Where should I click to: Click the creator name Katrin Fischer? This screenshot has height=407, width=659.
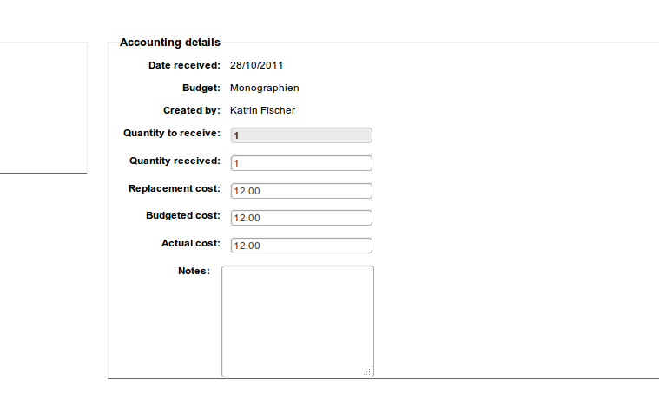pyautogui.click(x=263, y=111)
